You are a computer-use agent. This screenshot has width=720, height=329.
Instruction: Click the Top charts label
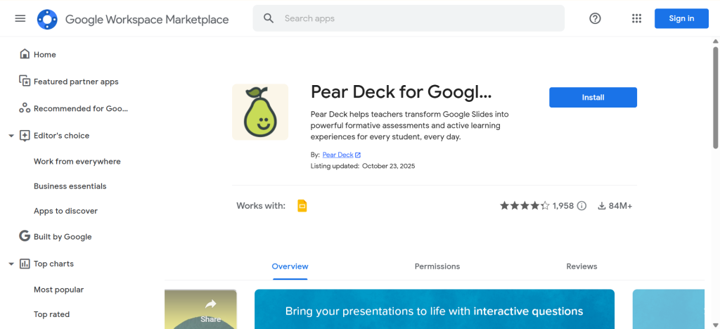[53, 264]
